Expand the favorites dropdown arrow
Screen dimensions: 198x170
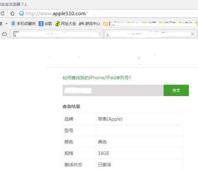[x=6, y=24]
